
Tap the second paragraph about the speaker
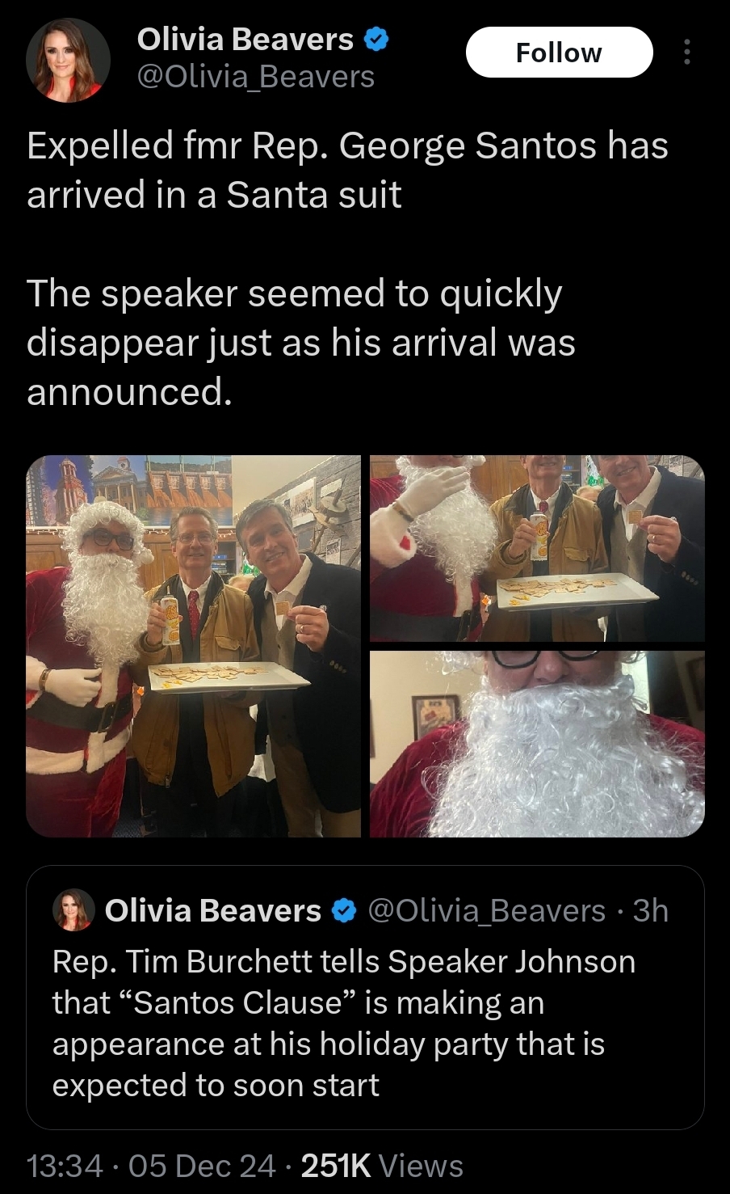301,342
